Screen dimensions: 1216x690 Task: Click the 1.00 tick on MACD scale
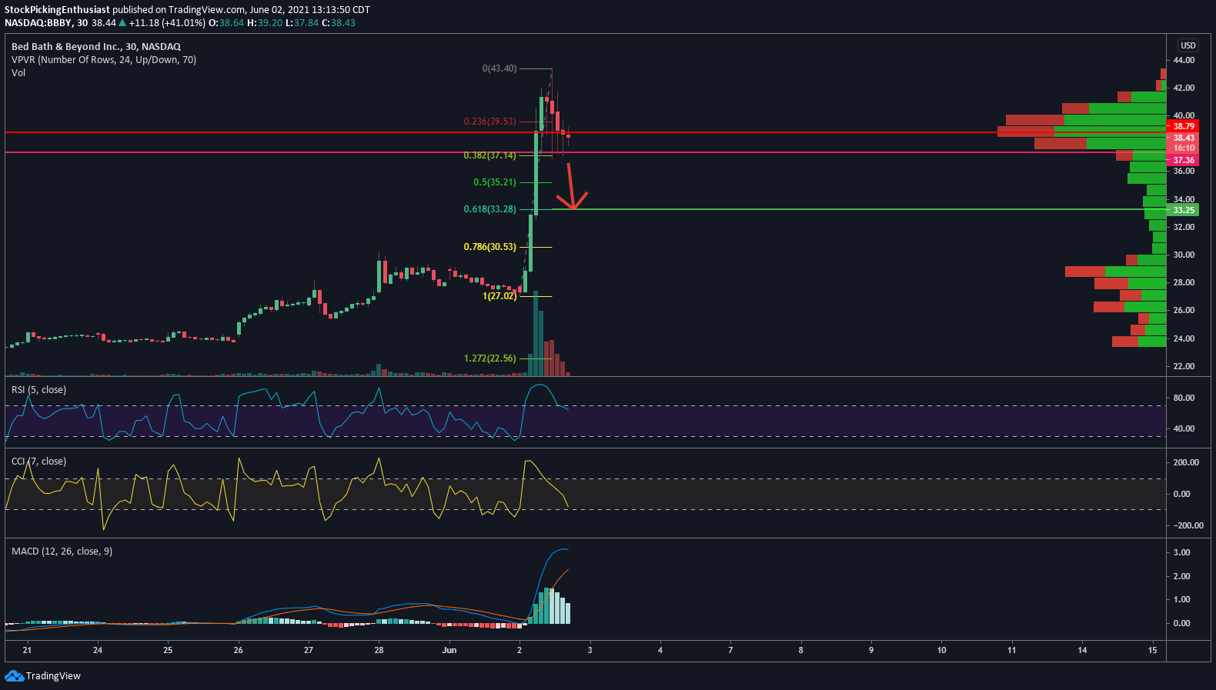click(1181, 599)
